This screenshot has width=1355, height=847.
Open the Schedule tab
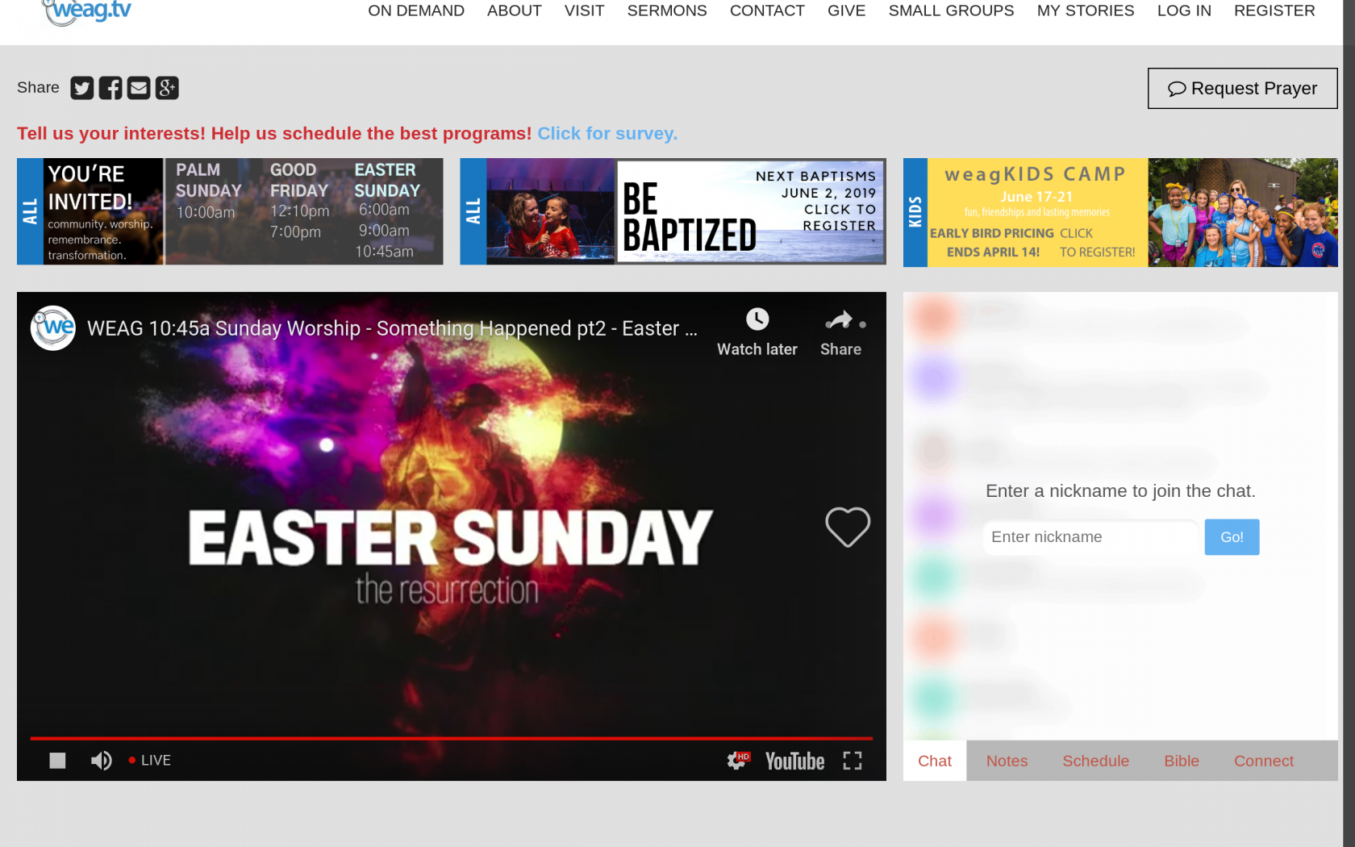1095,761
